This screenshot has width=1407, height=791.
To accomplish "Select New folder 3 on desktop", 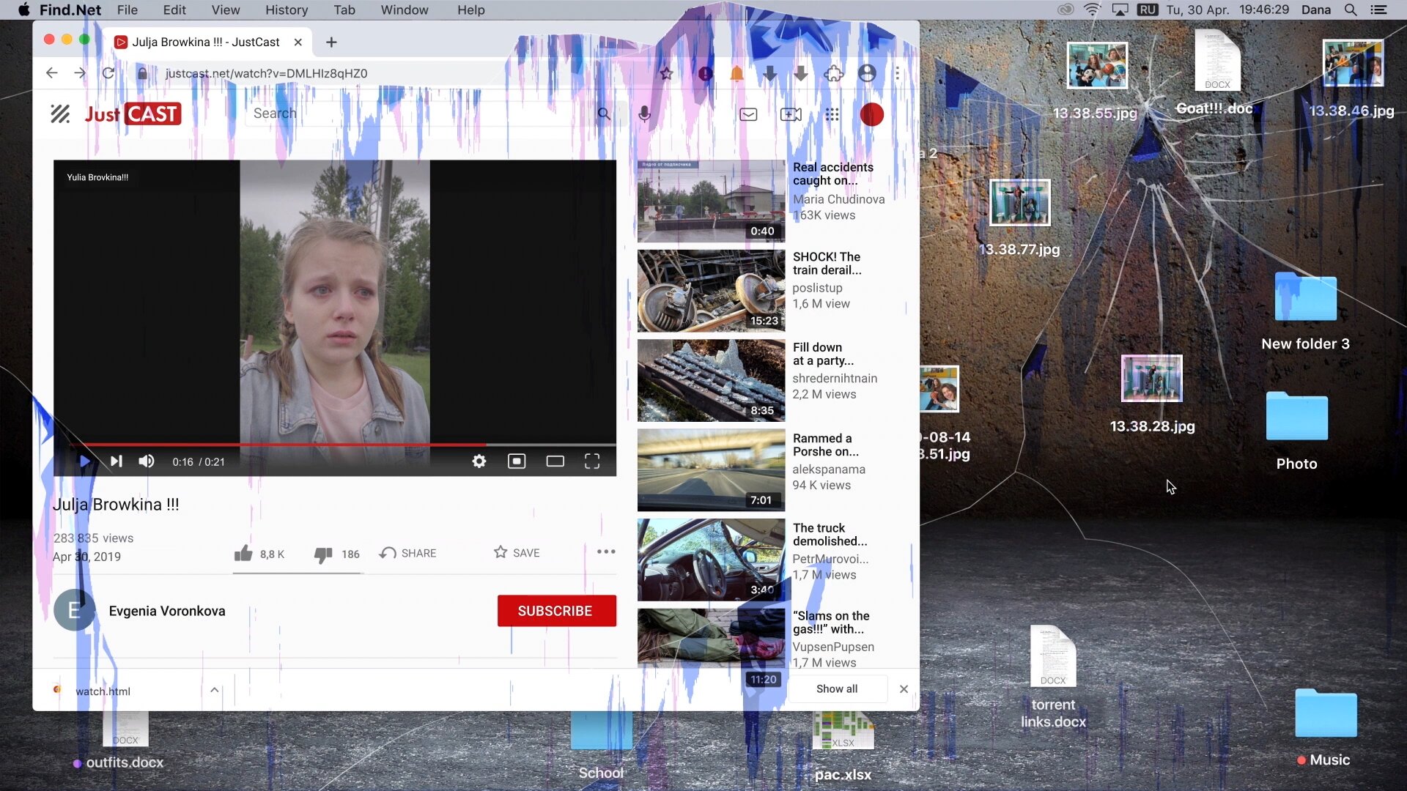I will click(1305, 311).
